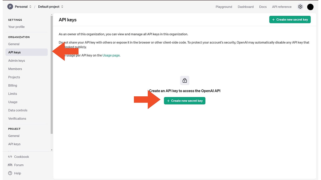
Task: Open the Dashboard tab
Action: pos(245,7)
